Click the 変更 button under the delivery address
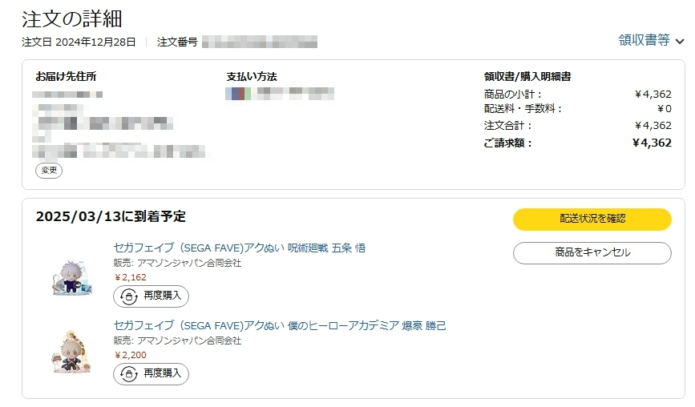The width and height of the screenshot is (695, 407). click(49, 171)
